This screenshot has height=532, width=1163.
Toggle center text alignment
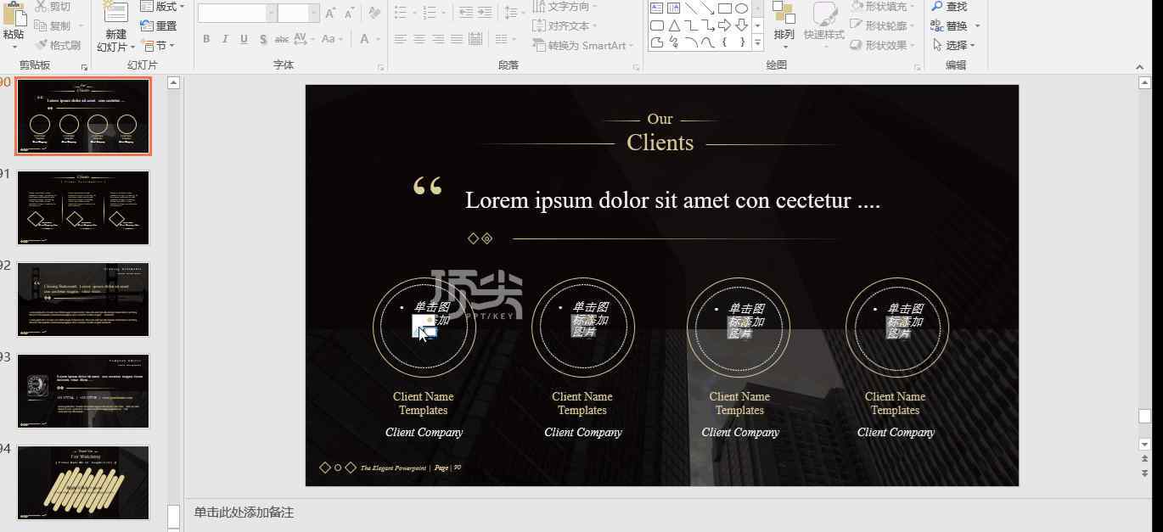(x=419, y=39)
